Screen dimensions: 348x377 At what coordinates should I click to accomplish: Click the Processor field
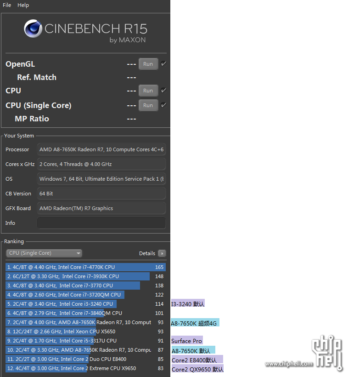[x=101, y=149]
